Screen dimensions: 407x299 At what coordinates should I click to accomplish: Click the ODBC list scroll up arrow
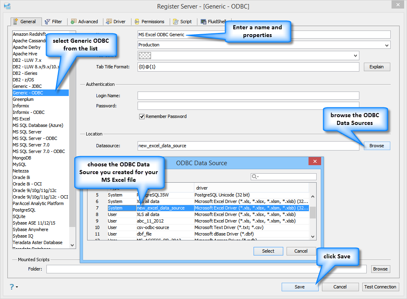(313, 196)
